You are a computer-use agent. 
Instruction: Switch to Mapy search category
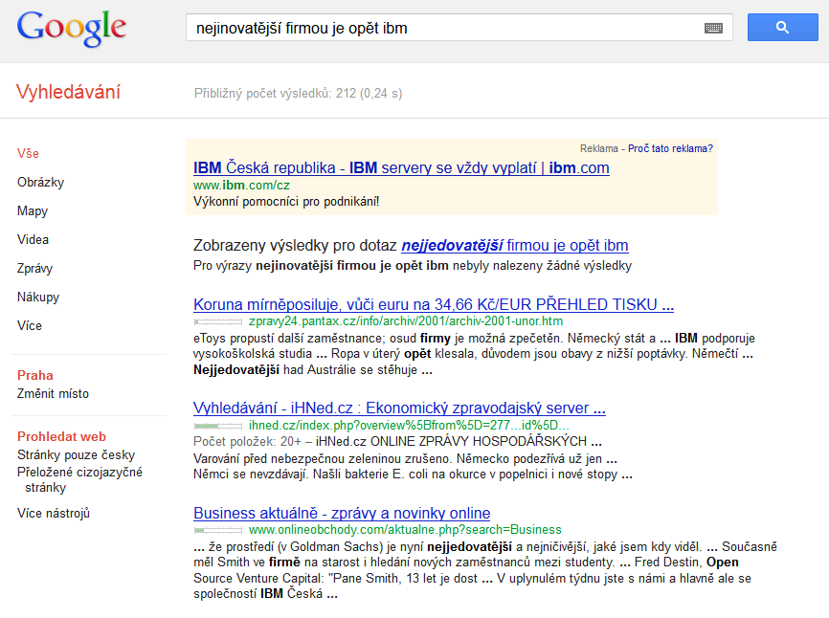tap(33, 210)
